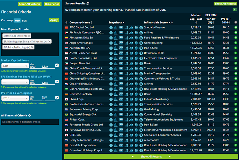Open growth arrow snapshot for Anglo American plc

126,43
